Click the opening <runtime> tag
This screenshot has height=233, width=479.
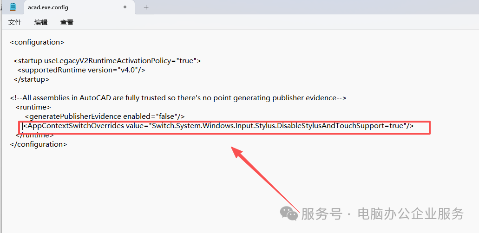(x=33, y=107)
